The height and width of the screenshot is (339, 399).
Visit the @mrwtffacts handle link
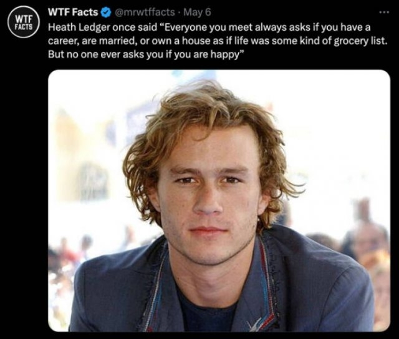pyautogui.click(x=145, y=12)
